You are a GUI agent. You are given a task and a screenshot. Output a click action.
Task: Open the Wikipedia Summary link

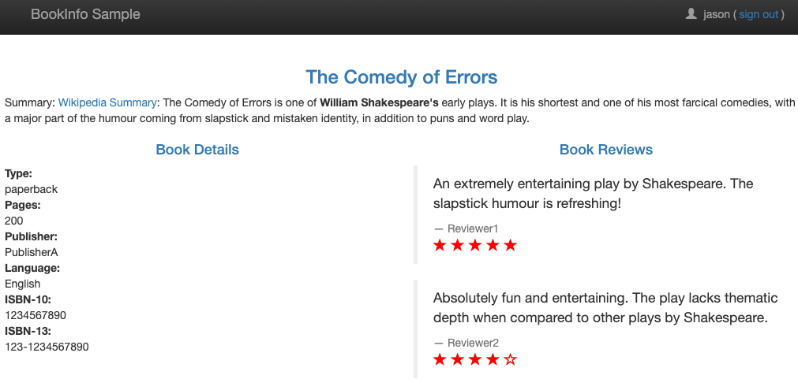[x=107, y=102]
